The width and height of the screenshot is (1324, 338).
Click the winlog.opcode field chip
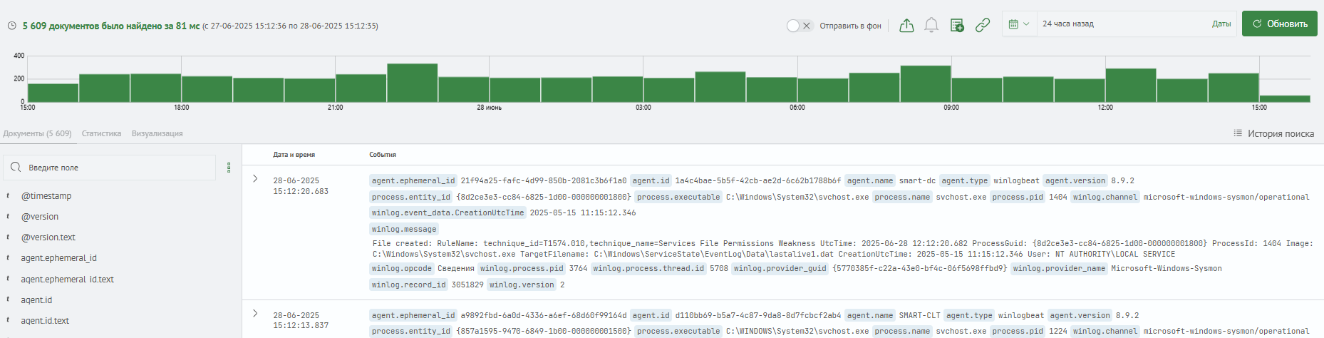click(x=402, y=268)
